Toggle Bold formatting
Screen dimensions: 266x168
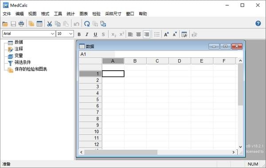79,34
